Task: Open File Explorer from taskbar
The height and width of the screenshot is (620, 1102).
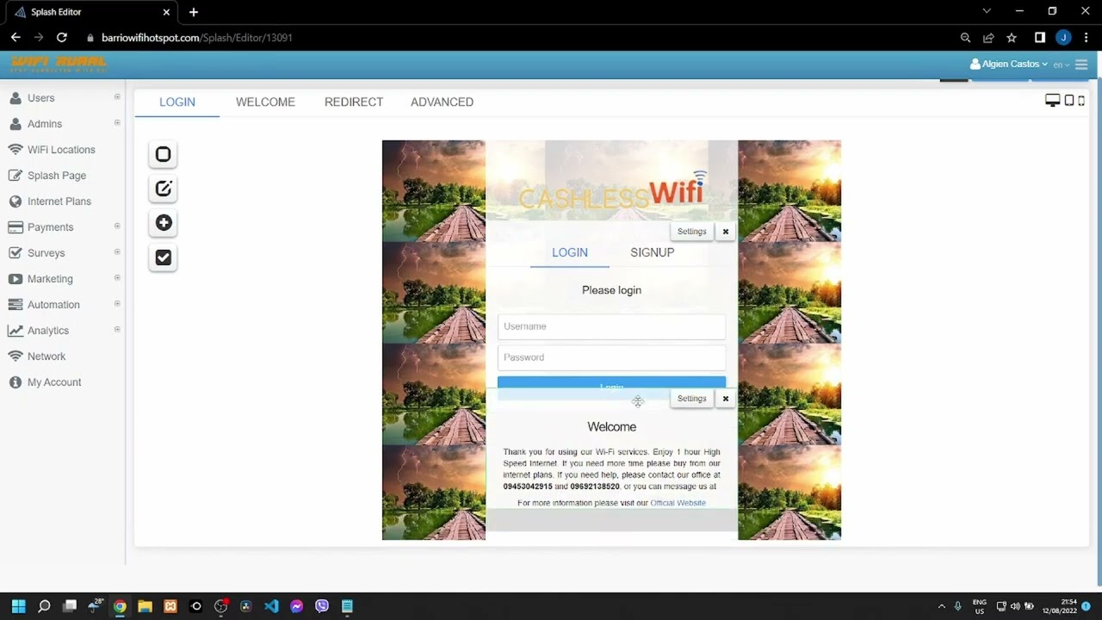Action: click(x=145, y=606)
